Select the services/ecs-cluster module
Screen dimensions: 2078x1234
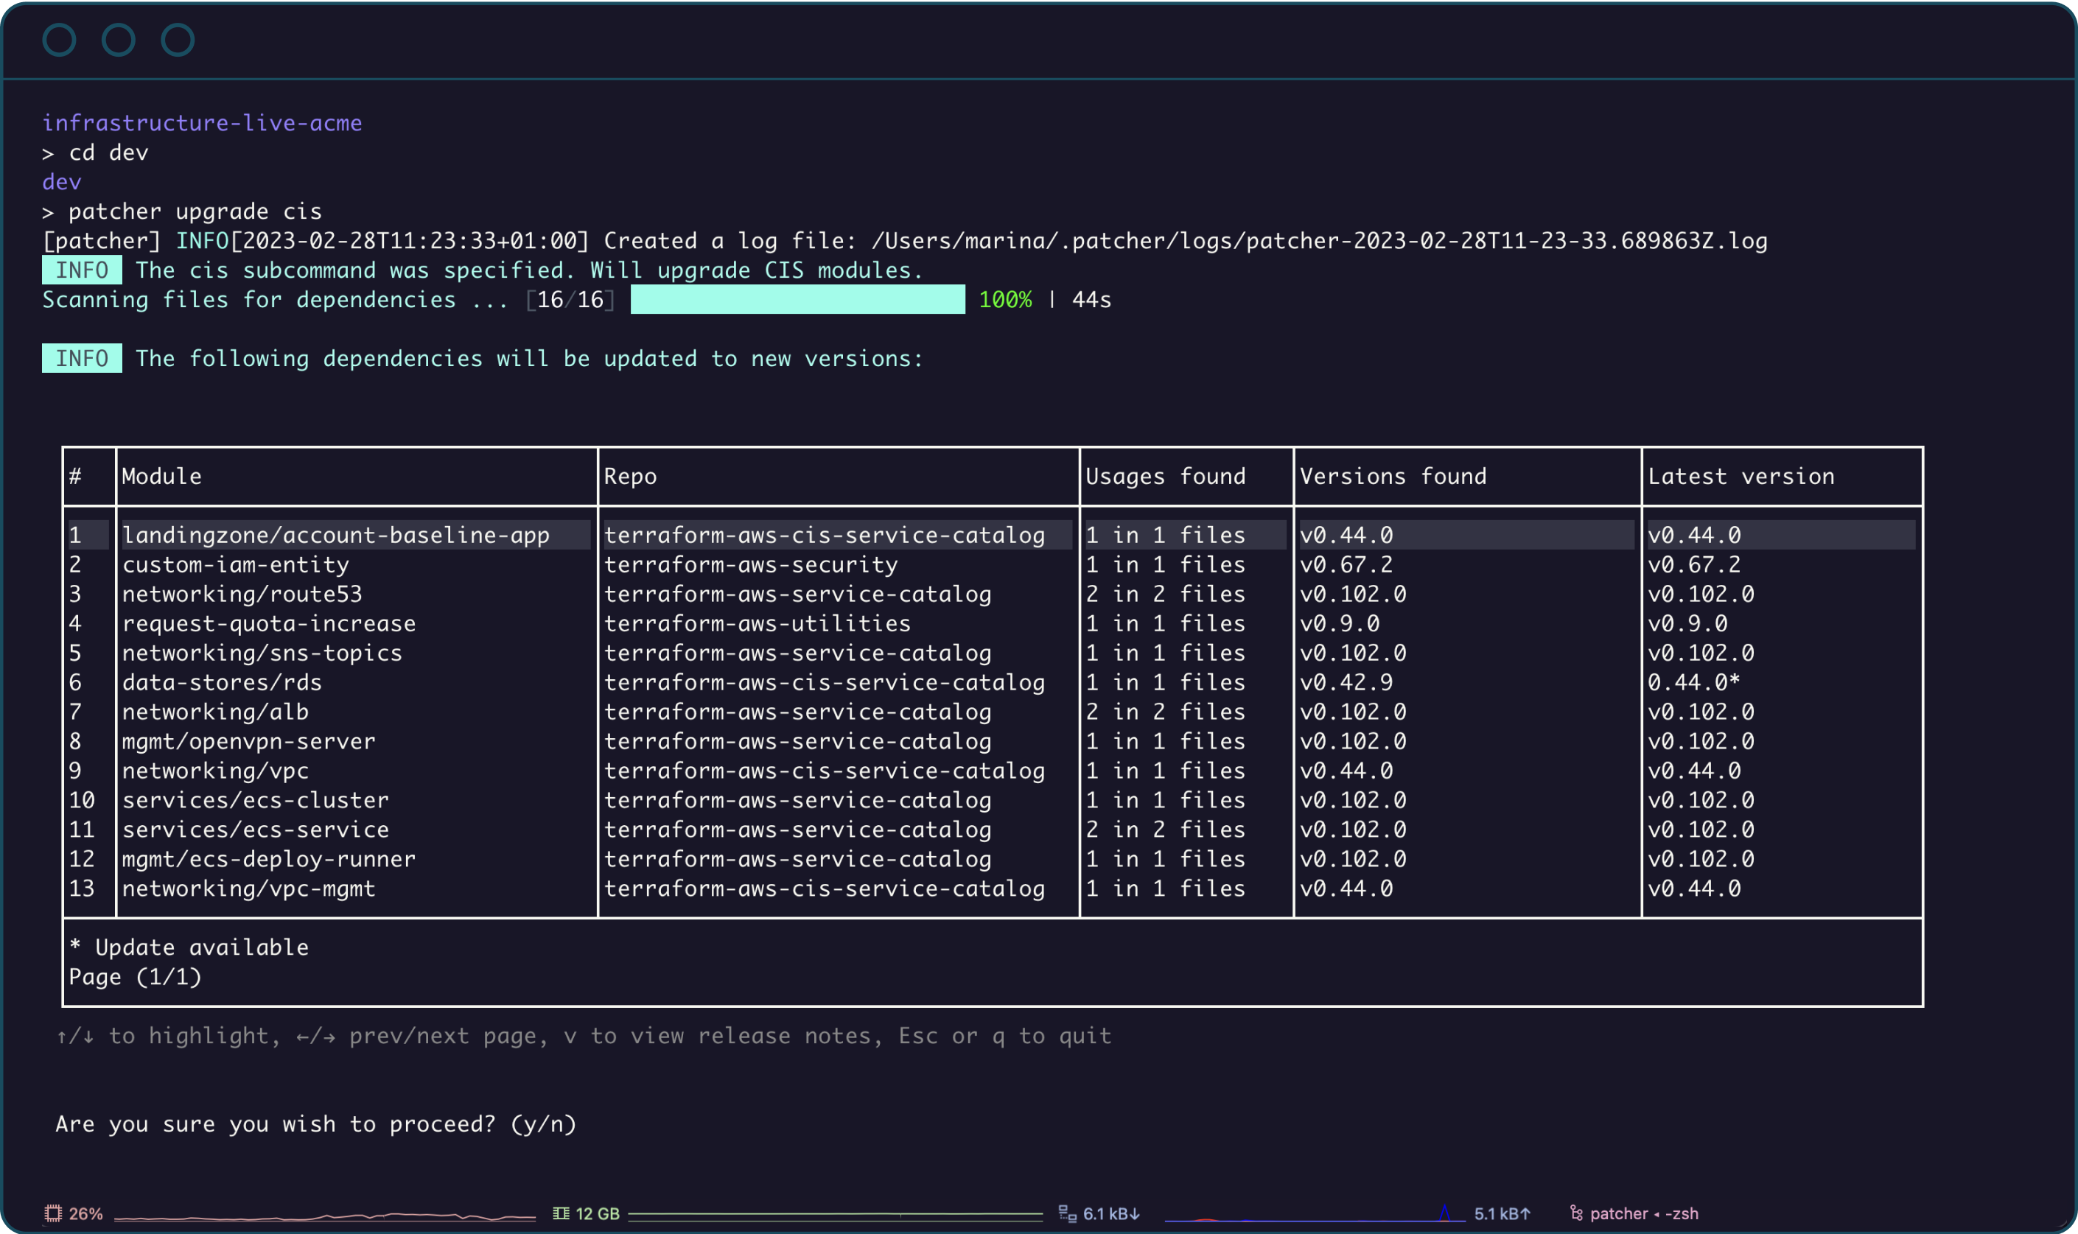click(x=255, y=800)
